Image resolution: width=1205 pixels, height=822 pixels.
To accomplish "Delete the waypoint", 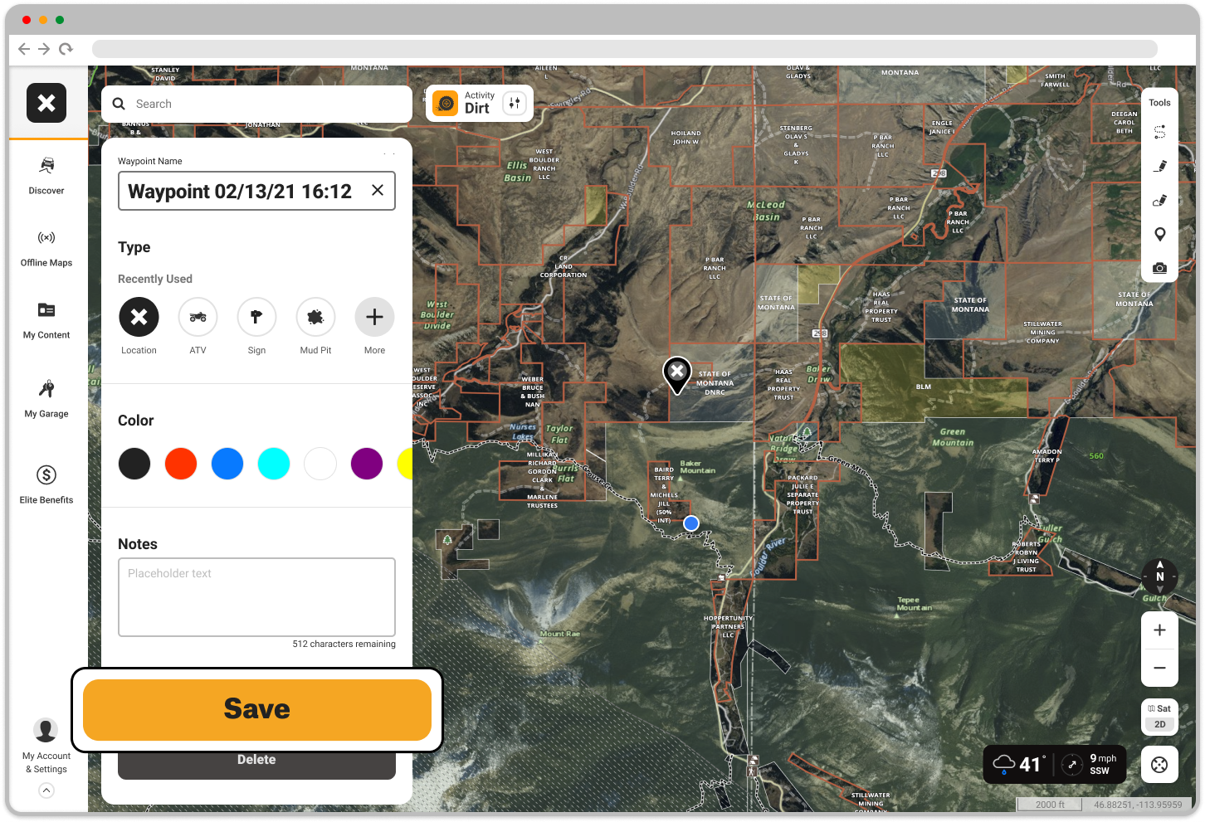I will (x=256, y=764).
